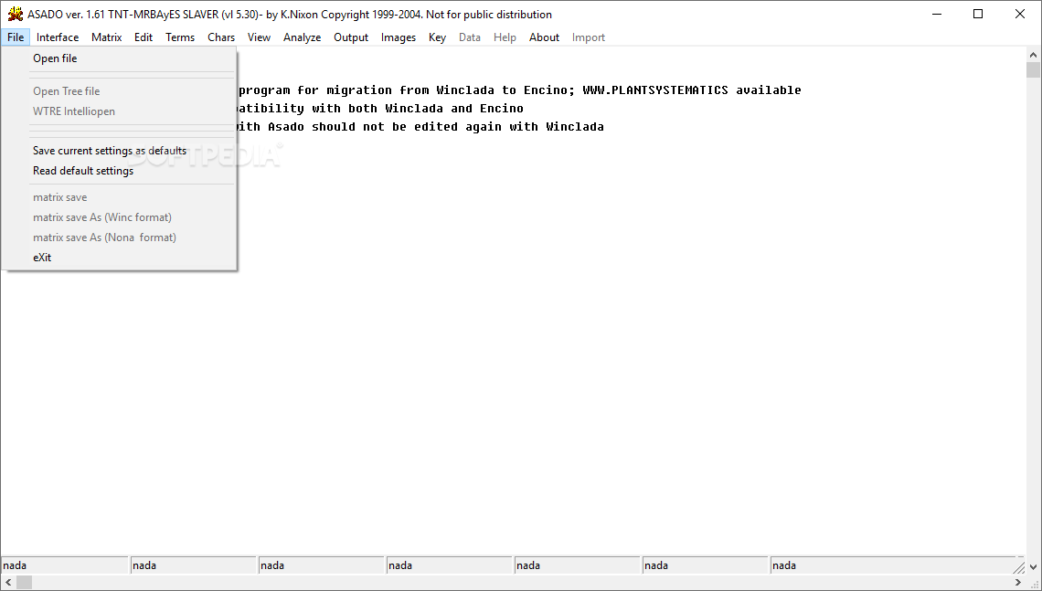The height and width of the screenshot is (591, 1042).
Task: Click the ASADO application icon in title bar
Action: click(x=15, y=14)
